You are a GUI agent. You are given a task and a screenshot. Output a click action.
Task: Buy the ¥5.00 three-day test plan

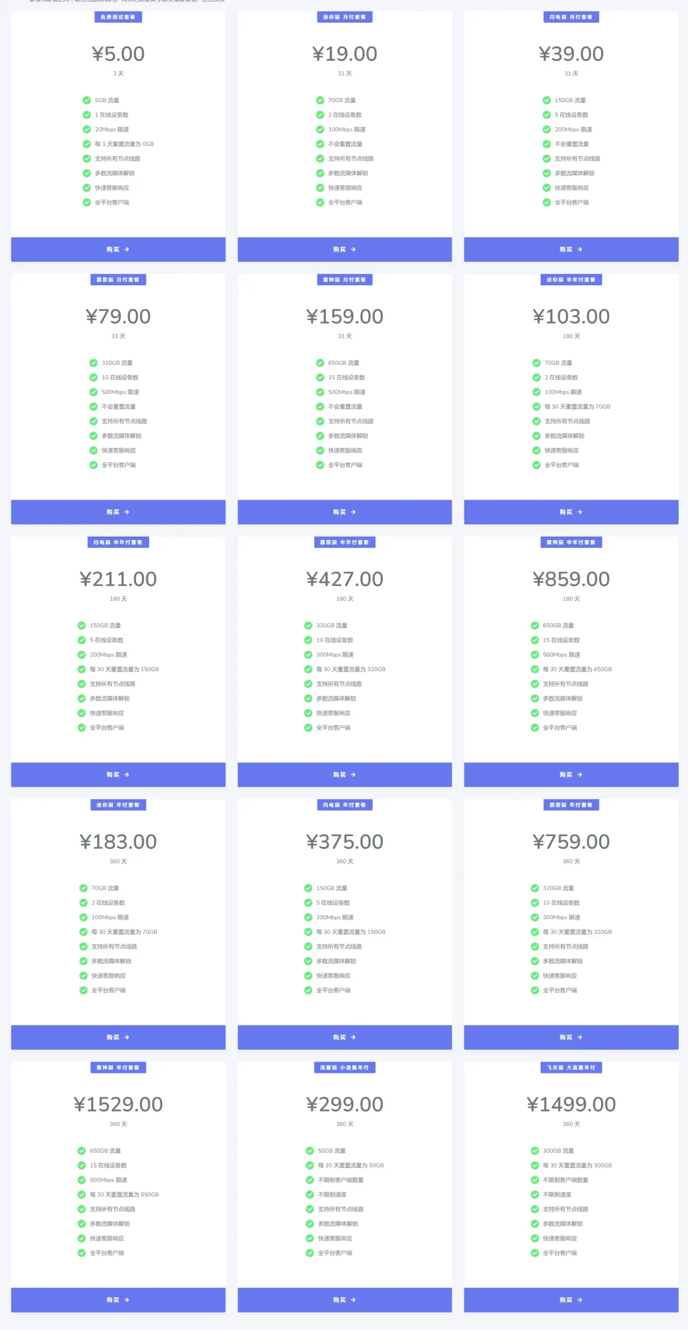coord(118,249)
